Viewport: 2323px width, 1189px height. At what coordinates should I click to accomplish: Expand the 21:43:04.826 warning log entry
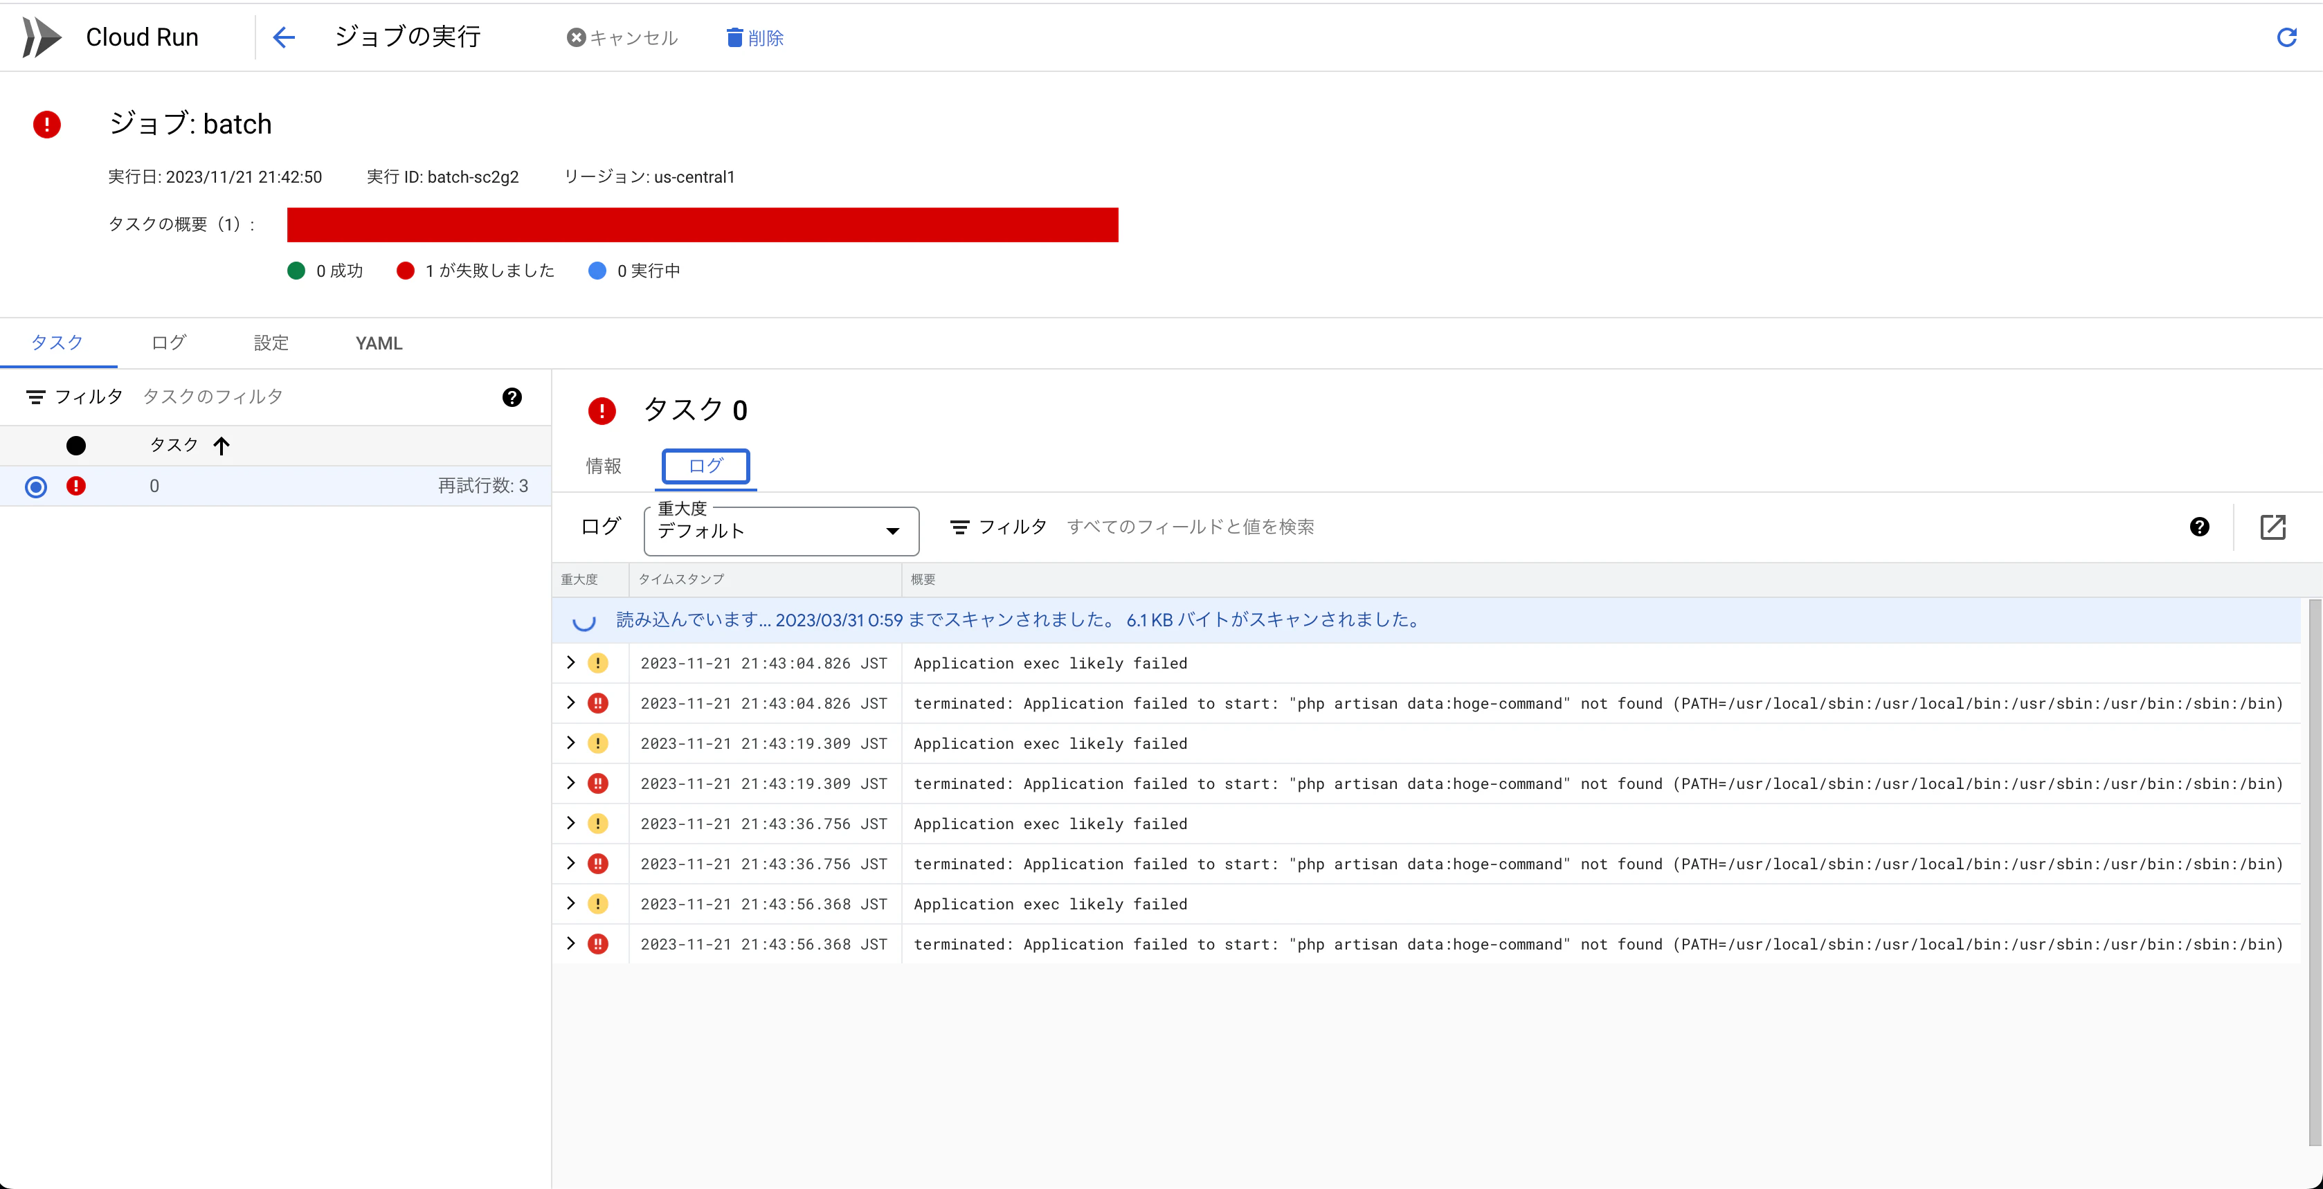pos(571,662)
